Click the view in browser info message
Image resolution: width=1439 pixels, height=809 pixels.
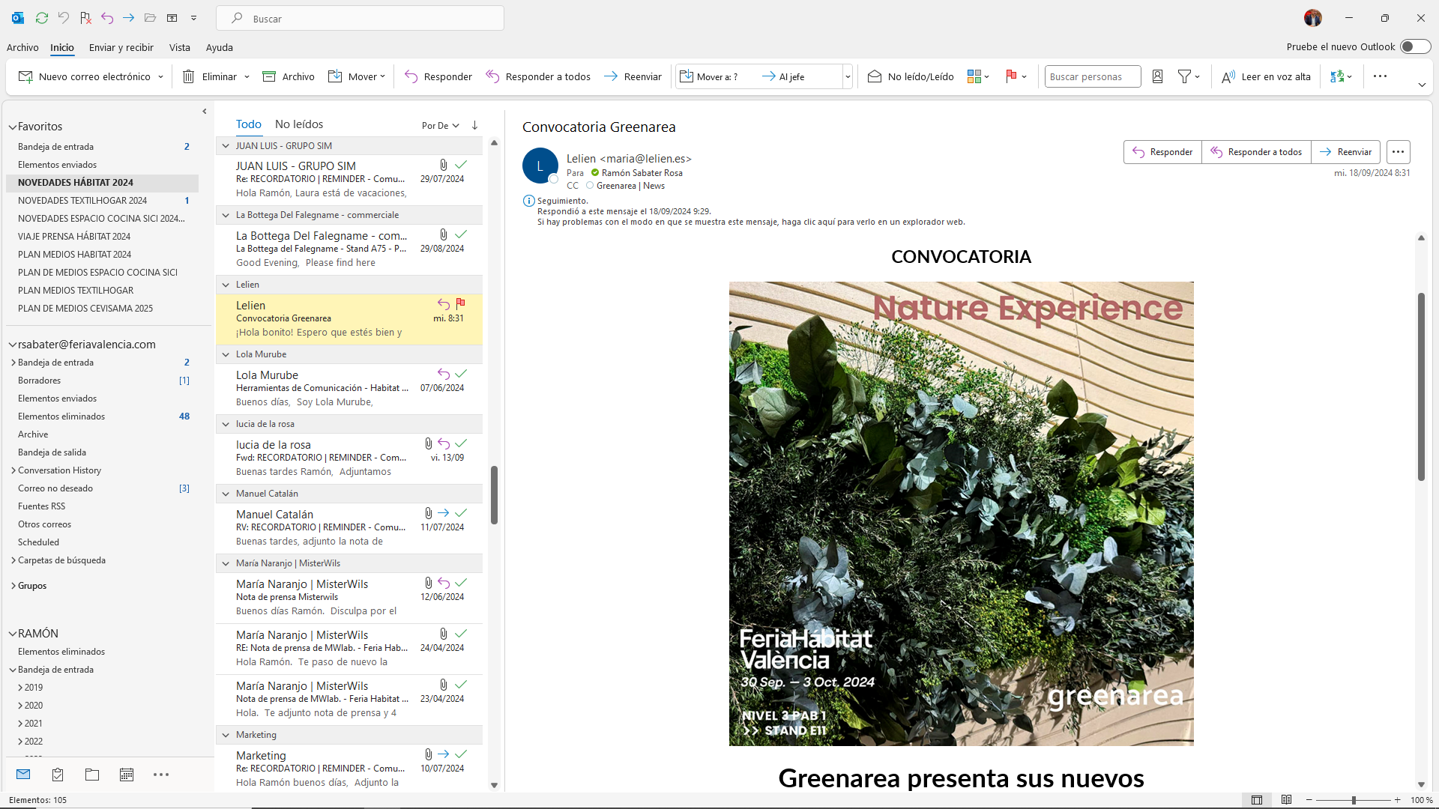751,222
